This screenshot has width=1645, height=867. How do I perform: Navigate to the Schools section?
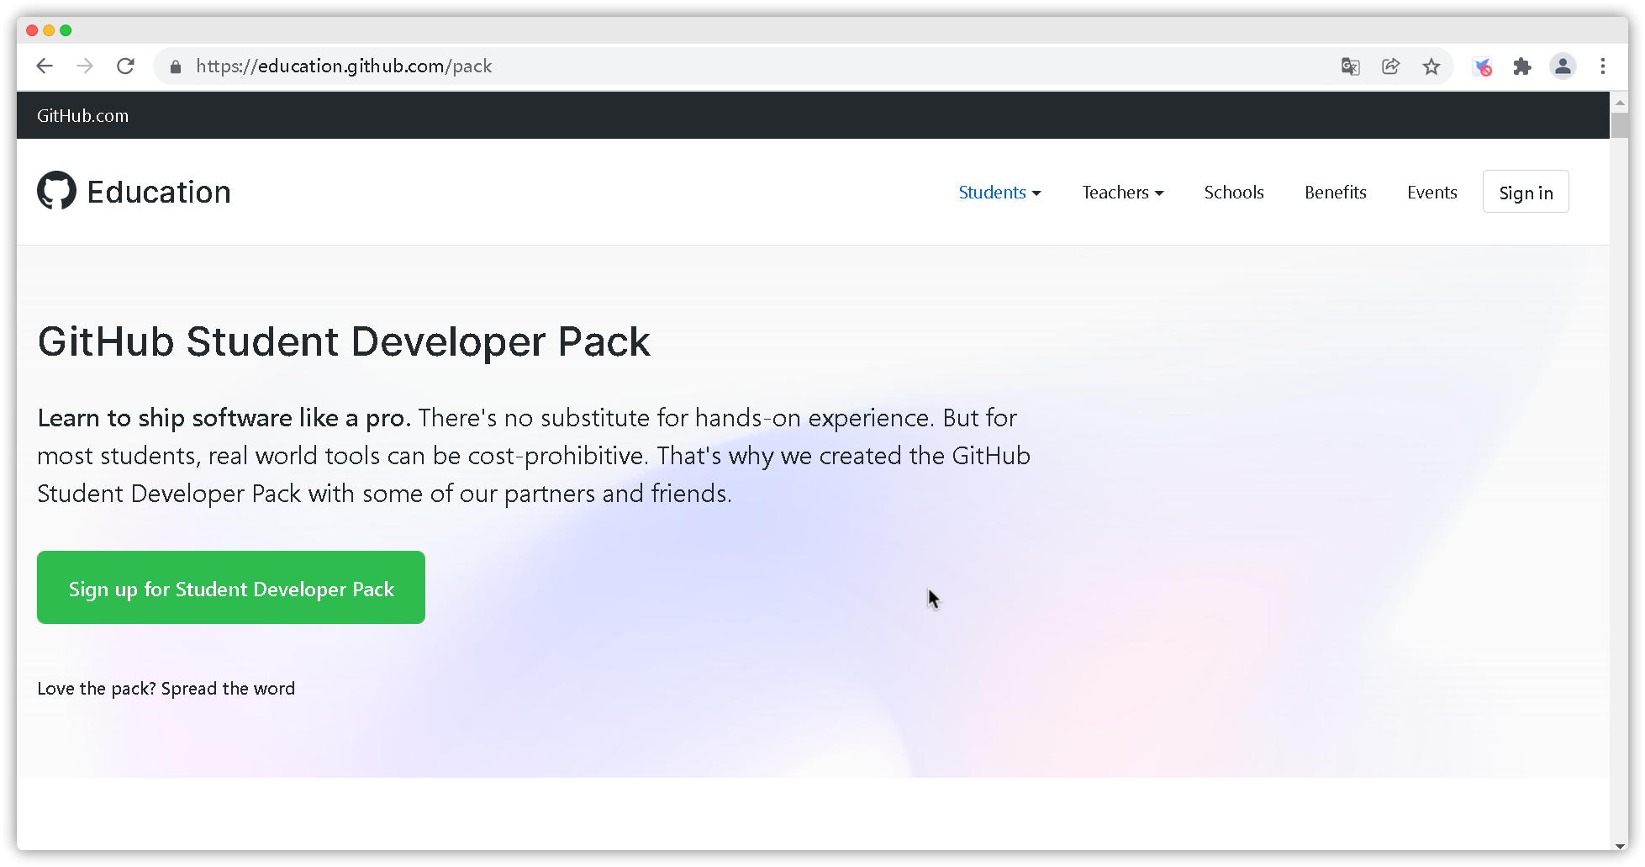pos(1233,192)
